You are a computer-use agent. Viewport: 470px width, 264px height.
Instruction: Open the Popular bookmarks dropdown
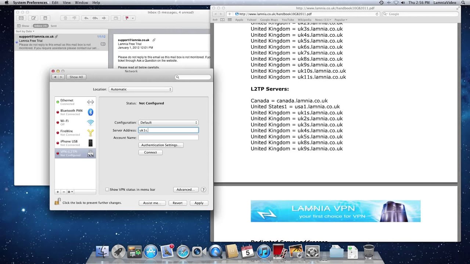coord(341,20)
